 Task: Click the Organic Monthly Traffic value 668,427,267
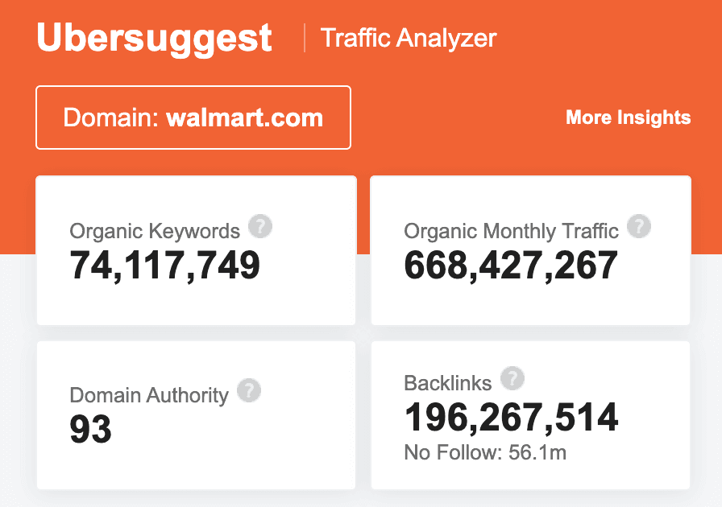[511, 266]
